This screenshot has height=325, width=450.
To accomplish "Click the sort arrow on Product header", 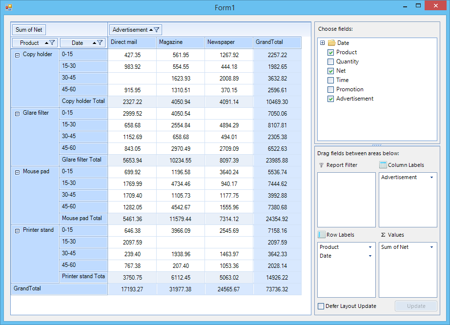I will pos(46,43).
